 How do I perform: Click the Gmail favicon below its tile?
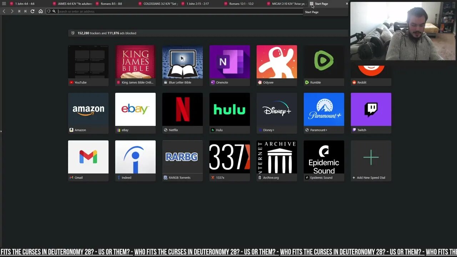click(71, 178)
